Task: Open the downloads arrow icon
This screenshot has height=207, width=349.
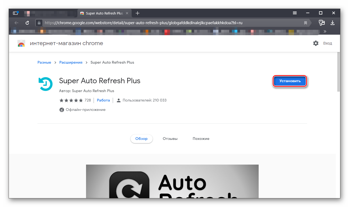Action: point(333,23)
